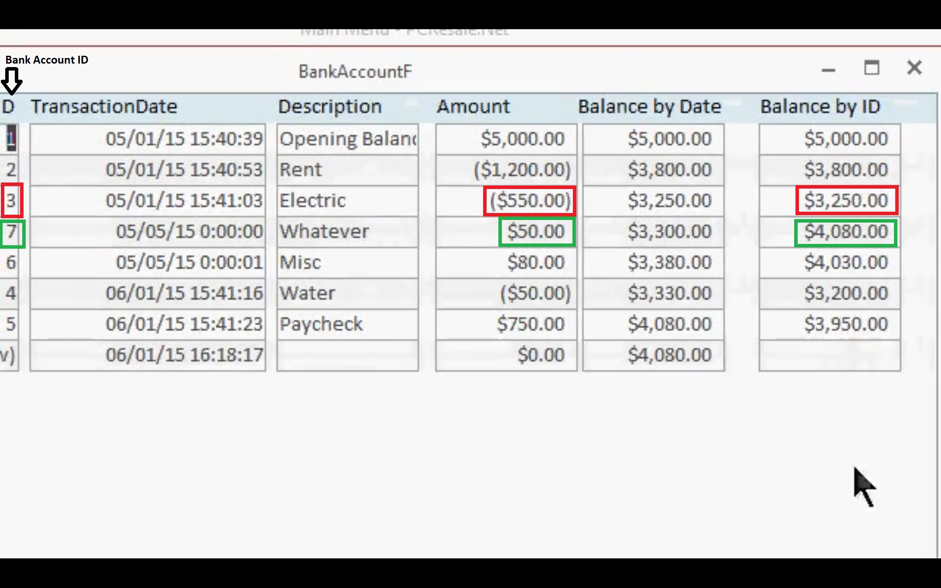Click the Rent description field
The image size is (941, 588).
pyautogui.click(x=347, y=169)
